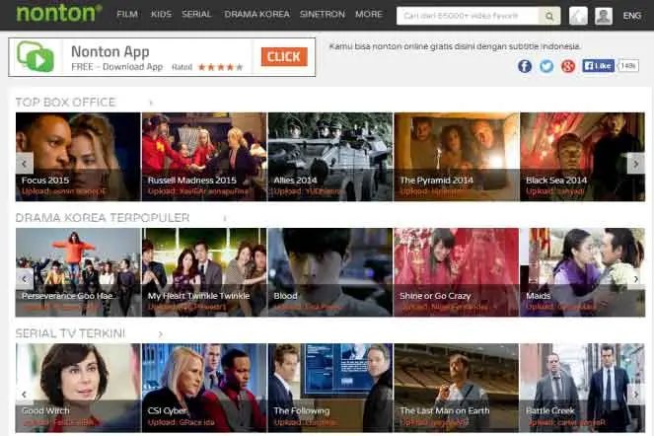Click the search magnifier icon
Screen dimensions: 654x436
549,16
